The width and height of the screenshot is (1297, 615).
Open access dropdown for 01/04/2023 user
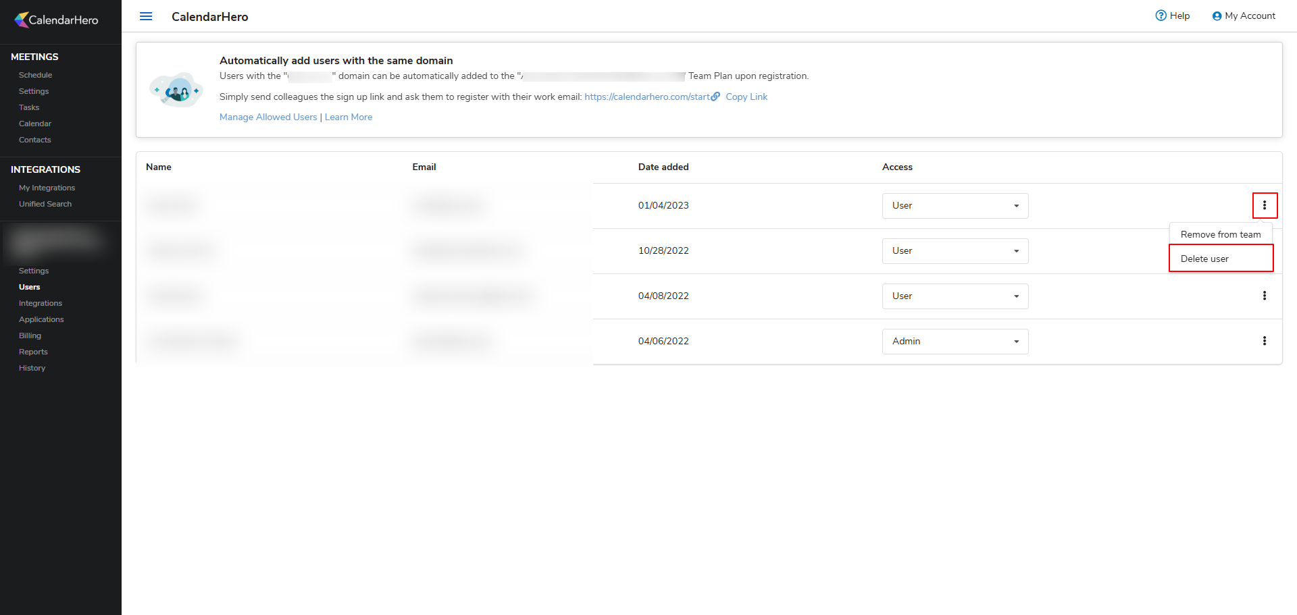tap(955, 206)
